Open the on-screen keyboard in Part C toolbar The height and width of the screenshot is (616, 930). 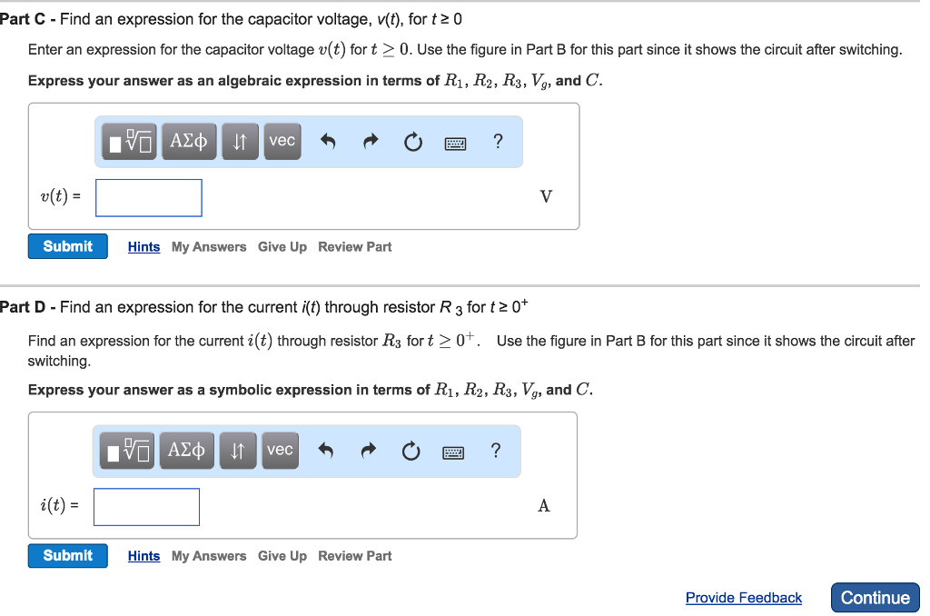(455, 143)
